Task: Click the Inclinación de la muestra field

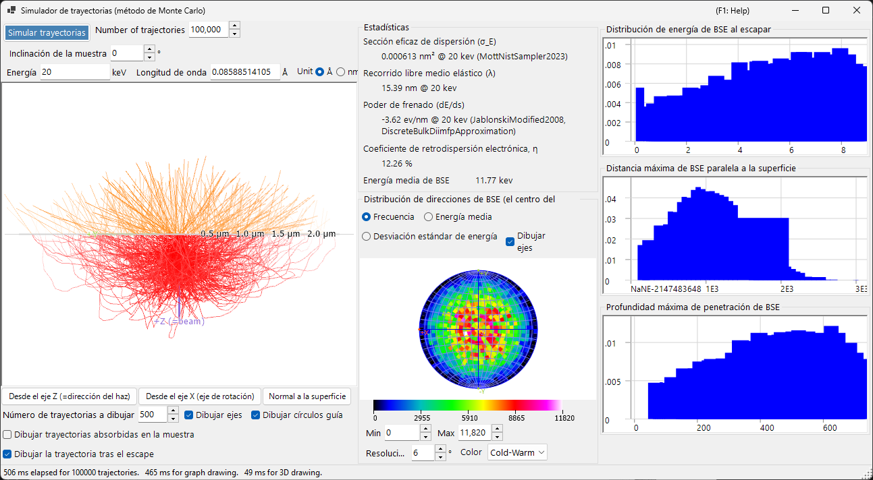Action: 127,53
